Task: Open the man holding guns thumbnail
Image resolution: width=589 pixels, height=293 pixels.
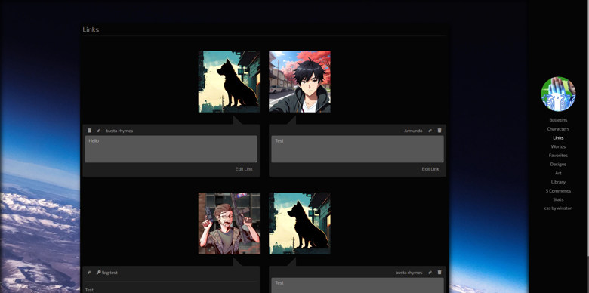Action: [229, 224]
